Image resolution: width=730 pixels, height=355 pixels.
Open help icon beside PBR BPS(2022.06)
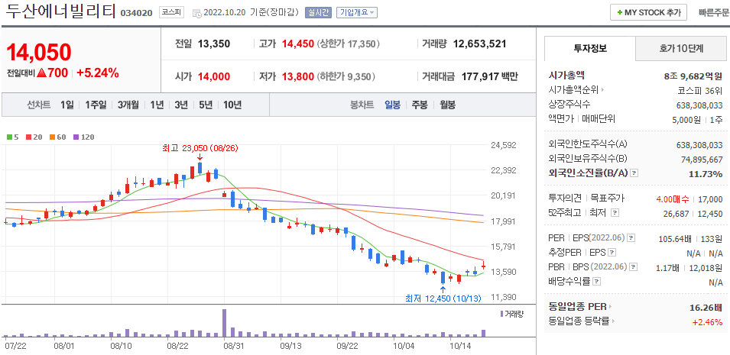tap(631, 267)
